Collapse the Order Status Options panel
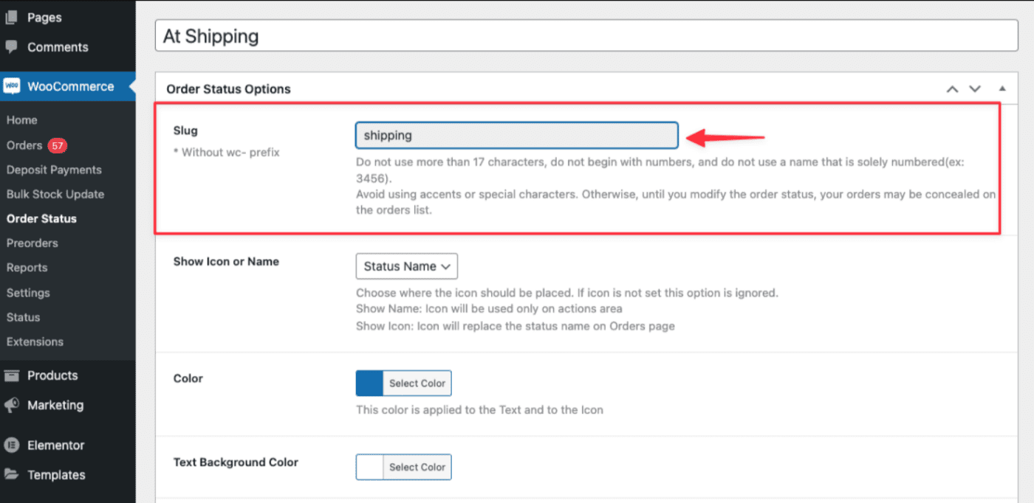This screenshot has width=1034, height=503. [x=1002, y=89]
